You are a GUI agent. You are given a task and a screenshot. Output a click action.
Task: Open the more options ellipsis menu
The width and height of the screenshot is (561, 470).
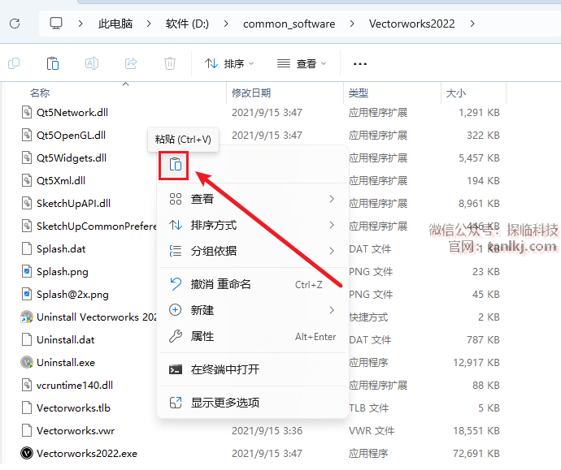tap(360, 64)
